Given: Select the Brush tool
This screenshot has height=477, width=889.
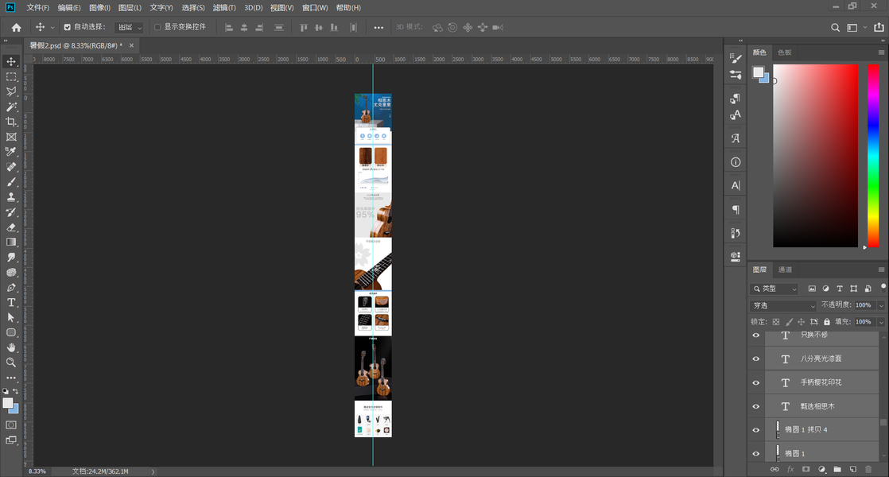Looking at the screenshot, I should [x=11, y=182].
